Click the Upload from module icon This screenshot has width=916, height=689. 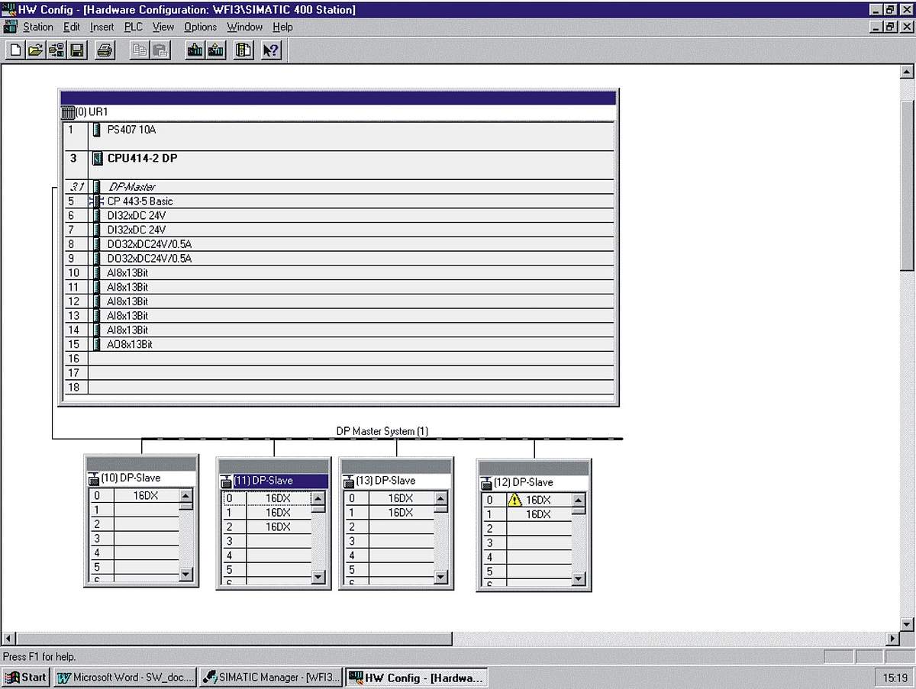[x=216, y=50]
